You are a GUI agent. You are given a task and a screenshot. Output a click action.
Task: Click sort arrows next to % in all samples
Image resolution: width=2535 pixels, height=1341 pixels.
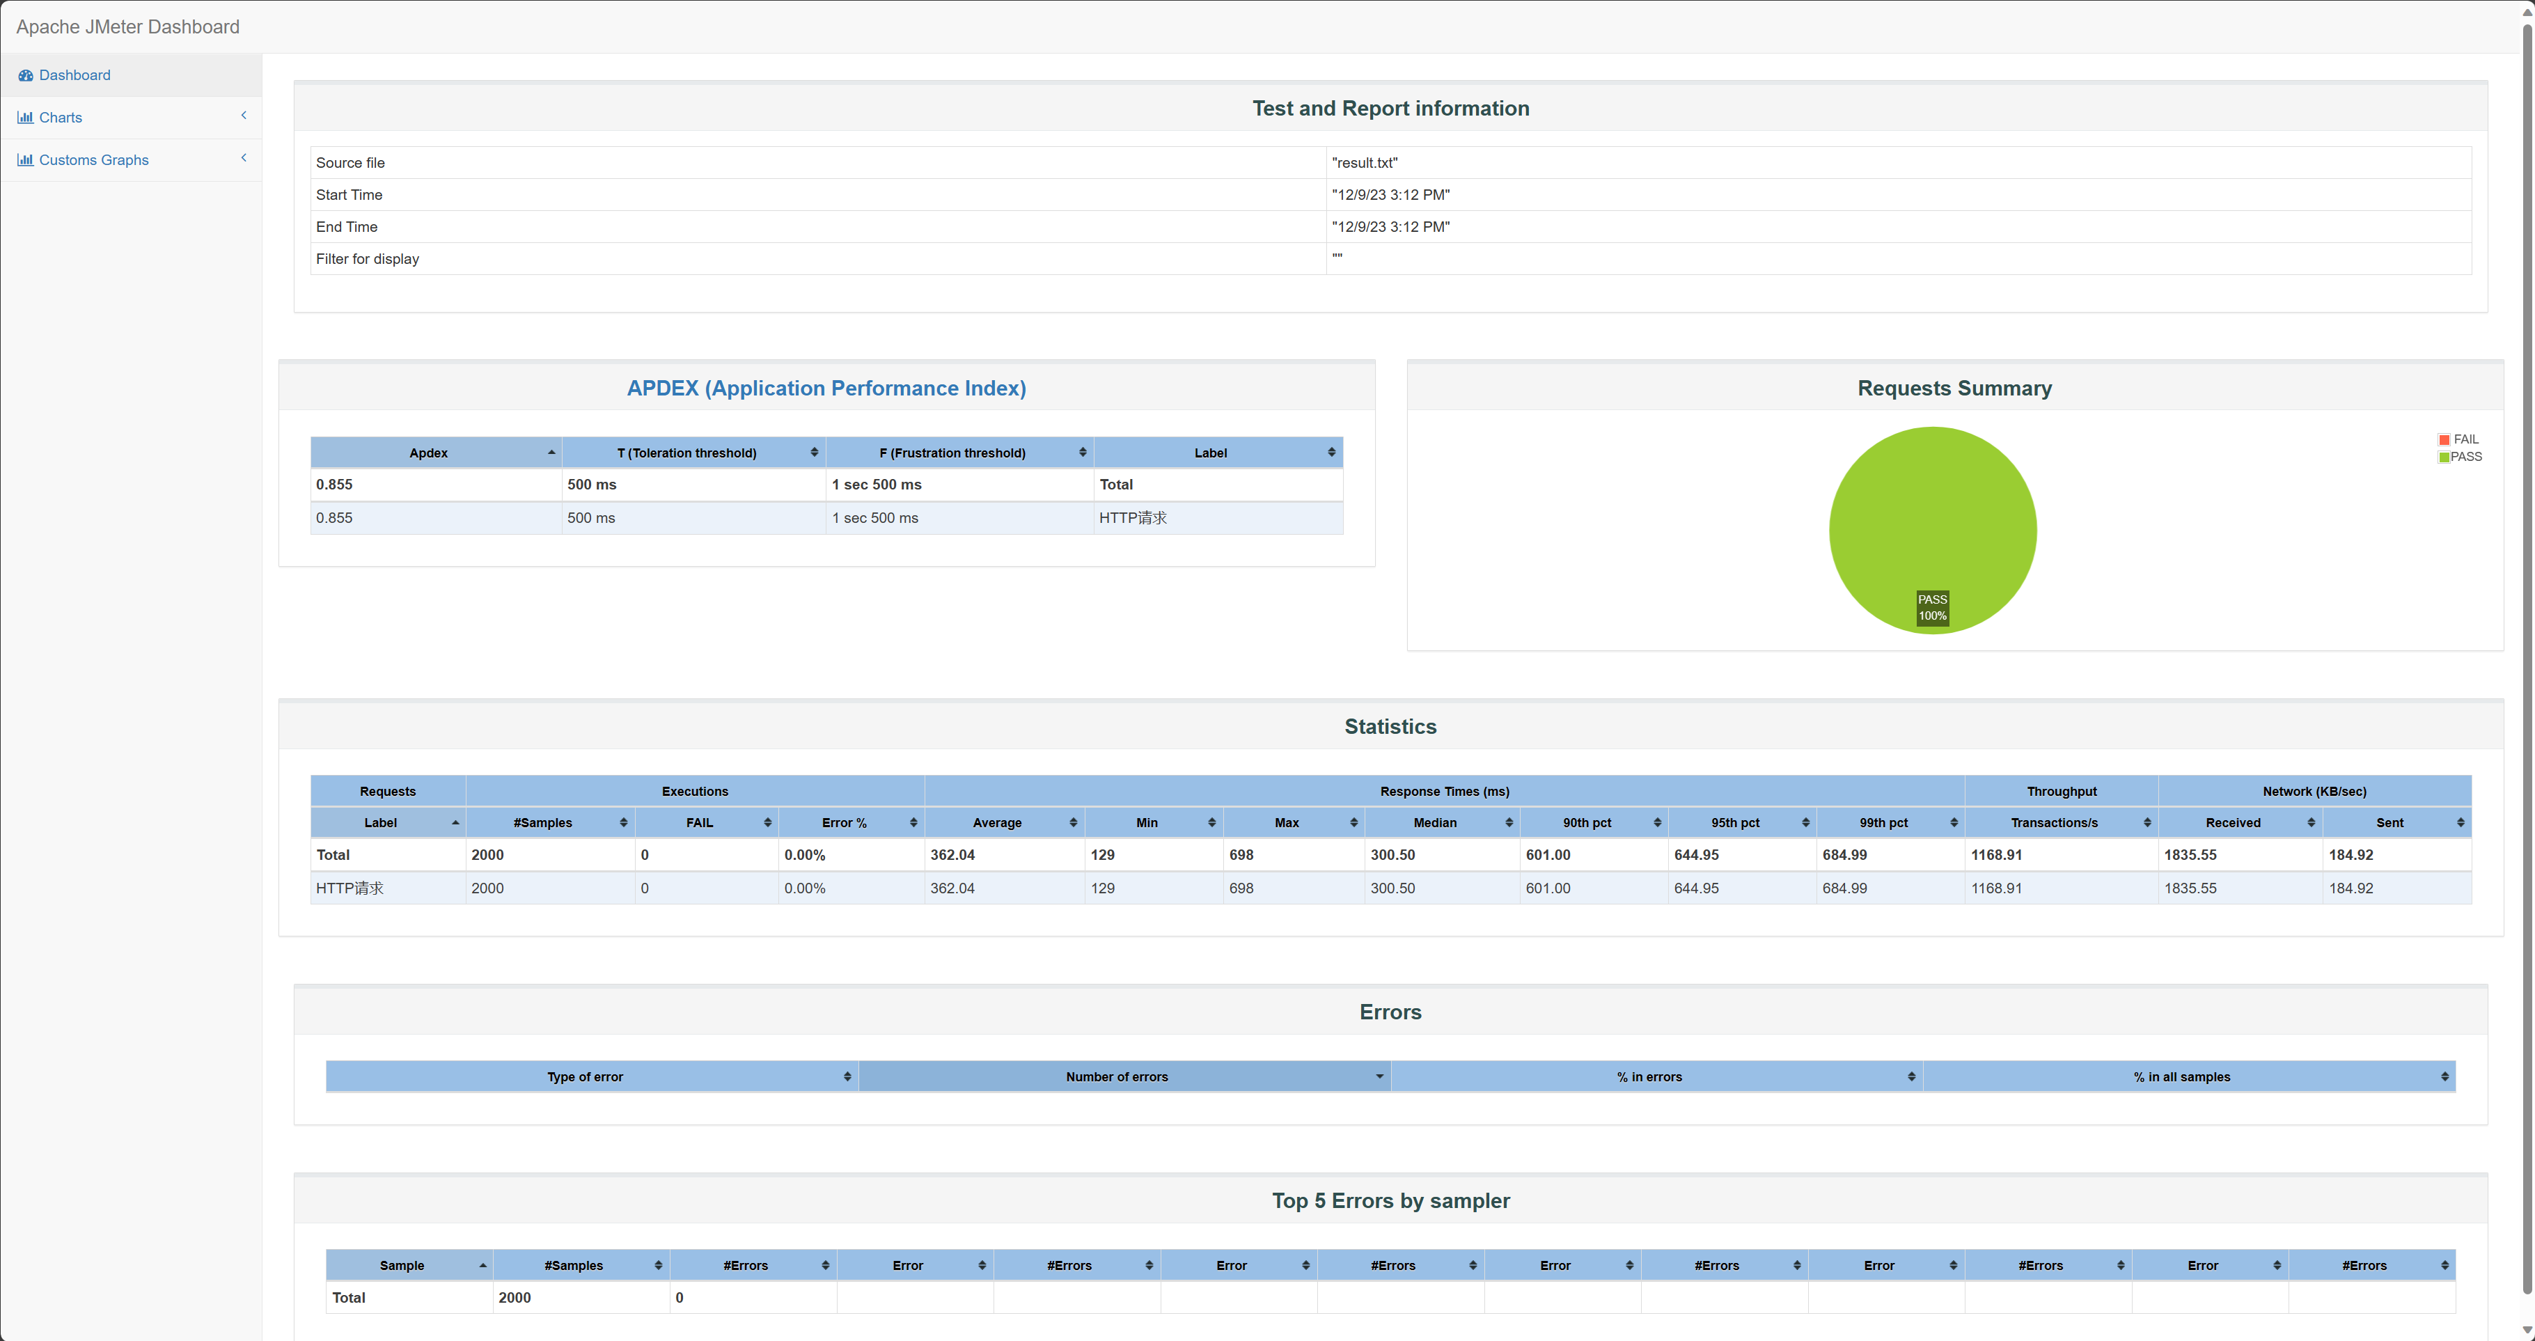pyautogui.click(x=2444, y=1076)
